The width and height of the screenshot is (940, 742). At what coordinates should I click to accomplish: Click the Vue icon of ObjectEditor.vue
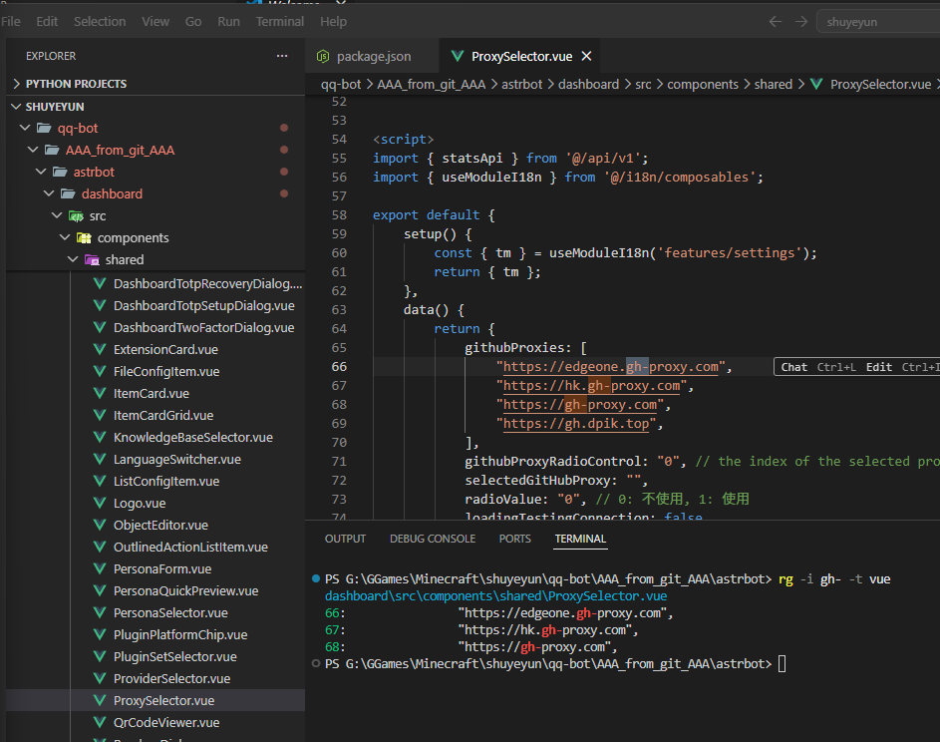(100, 525)
